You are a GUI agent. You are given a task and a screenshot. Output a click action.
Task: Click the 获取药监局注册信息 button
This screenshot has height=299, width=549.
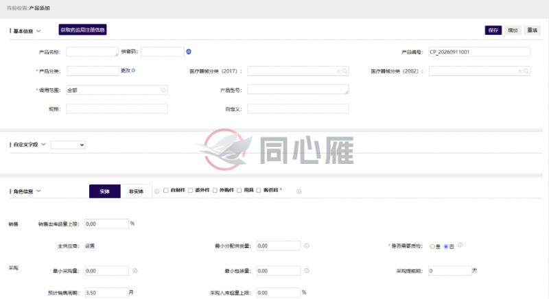pos(82,29)
